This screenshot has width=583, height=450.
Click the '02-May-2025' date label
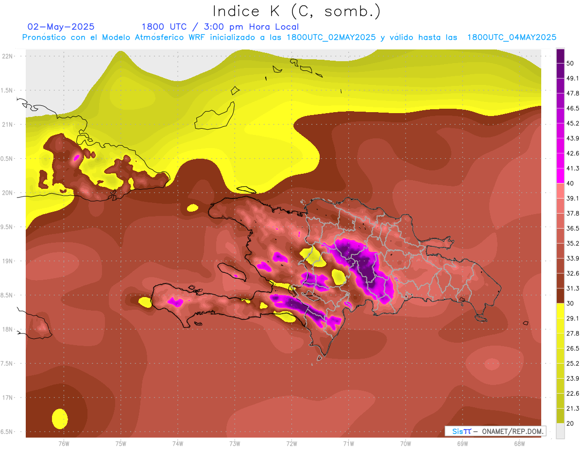point(61,27)
